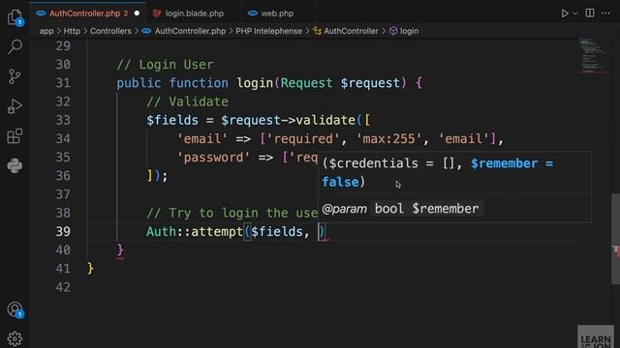Switch to the login.blade.php tab
Screen dimensions: 620x348
click(194, 14)
